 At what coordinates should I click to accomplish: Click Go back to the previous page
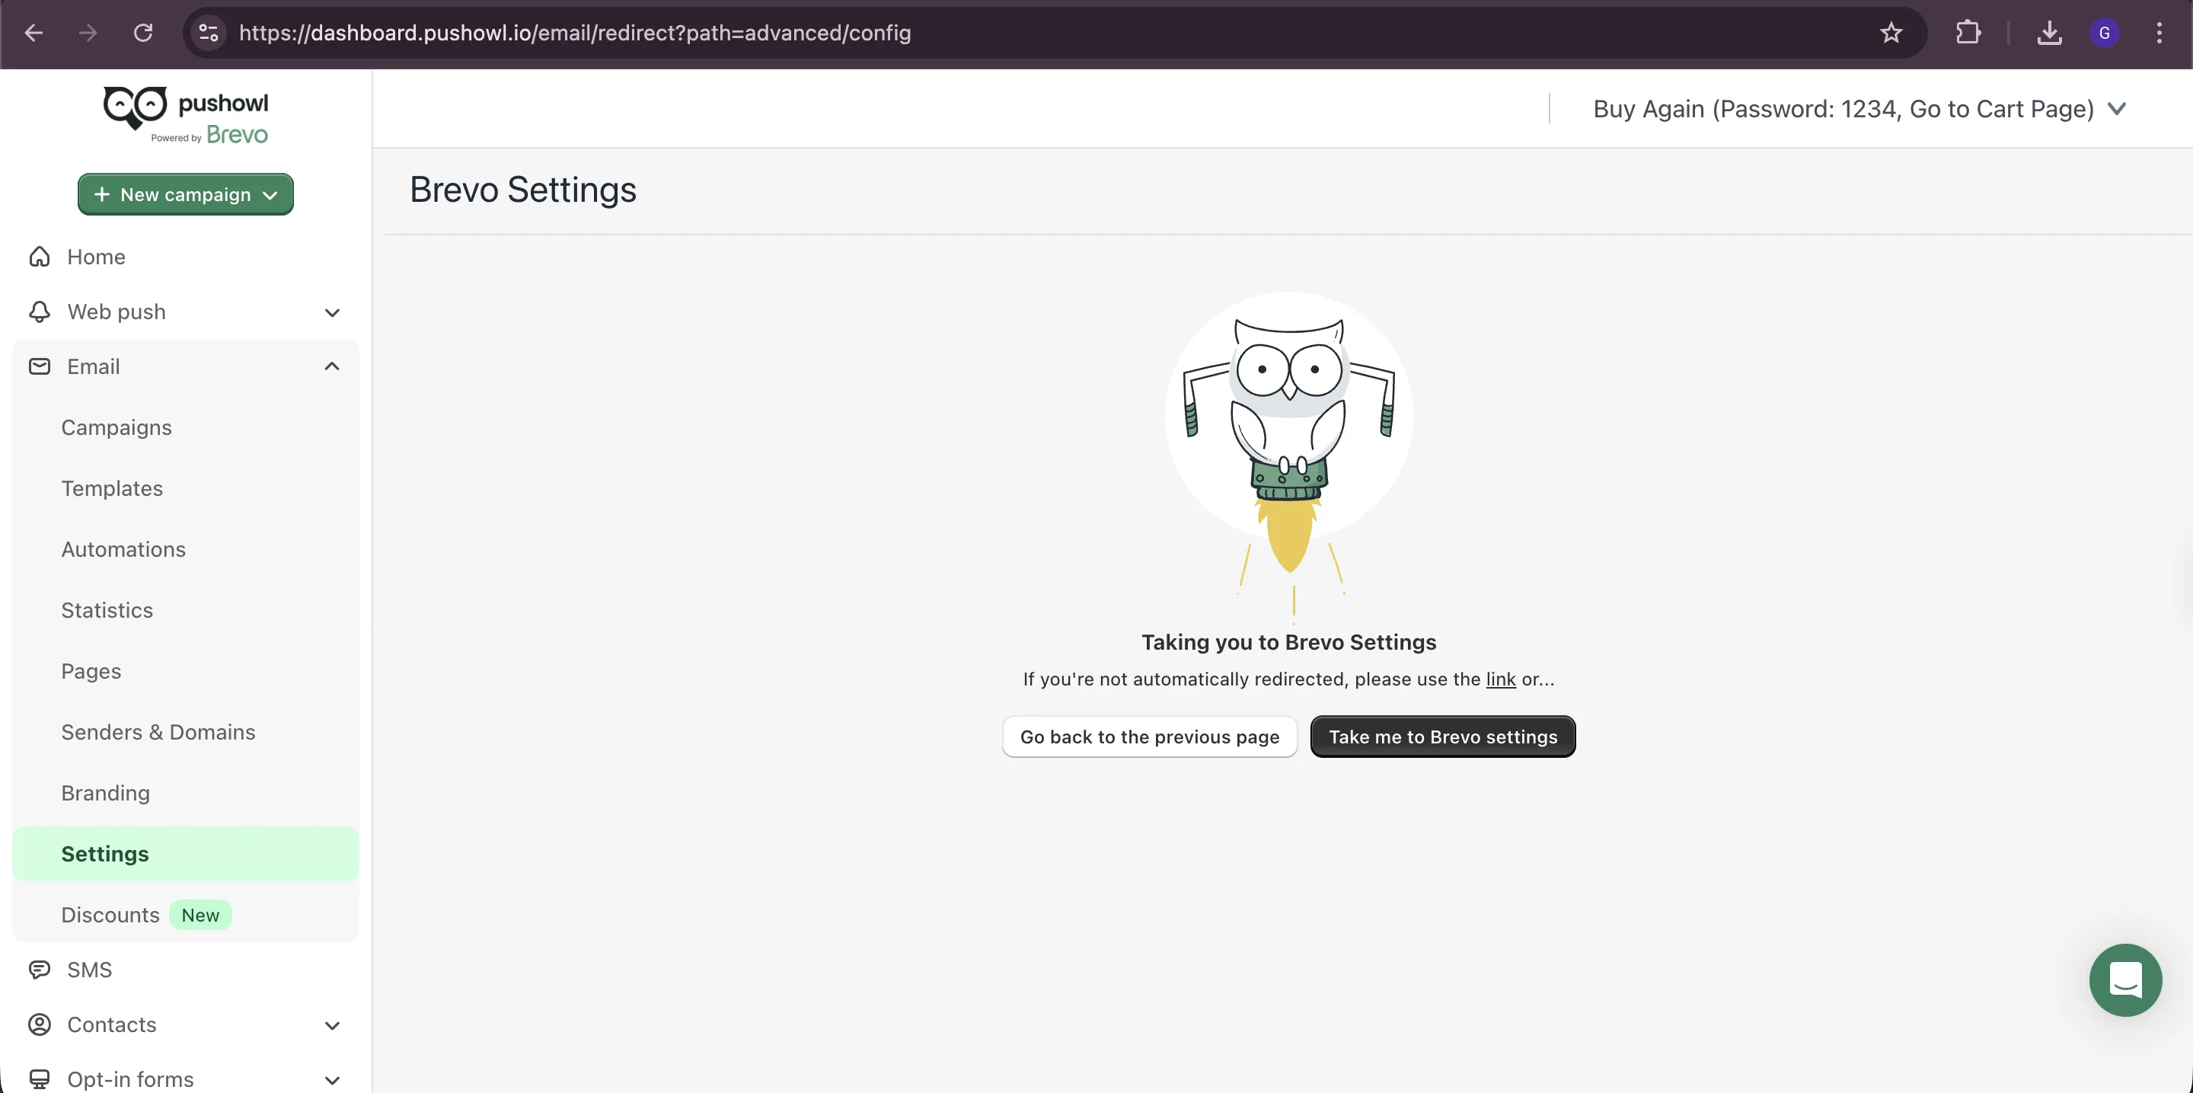pos(1149,737)
